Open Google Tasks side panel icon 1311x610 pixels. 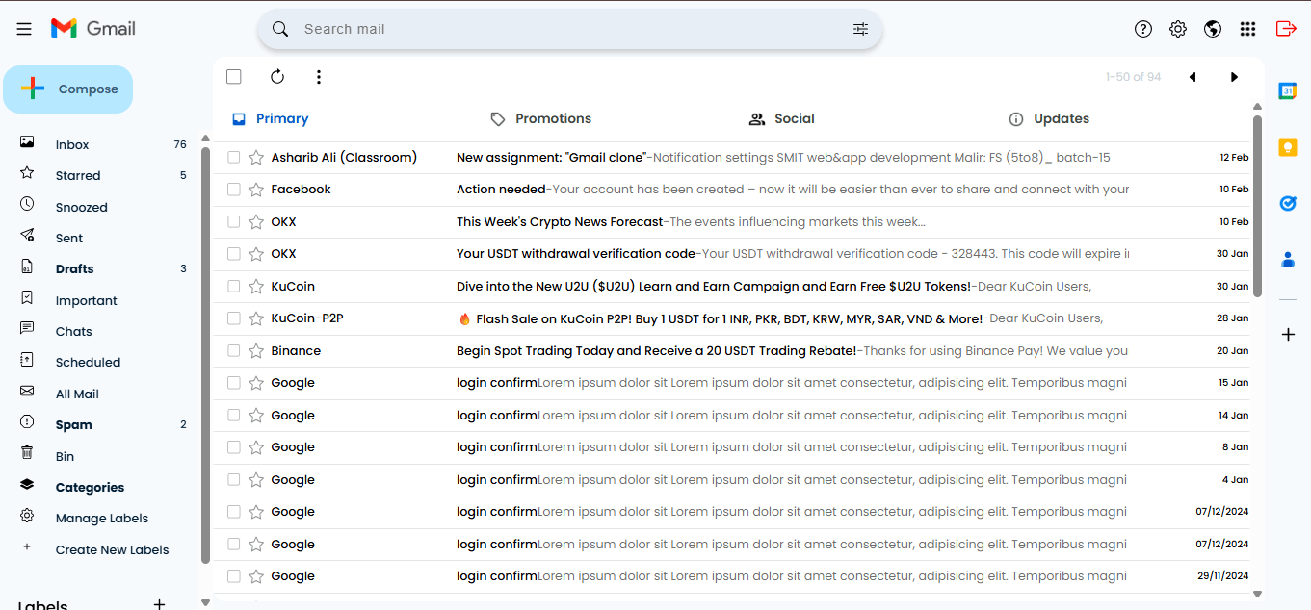(1288, 203)
